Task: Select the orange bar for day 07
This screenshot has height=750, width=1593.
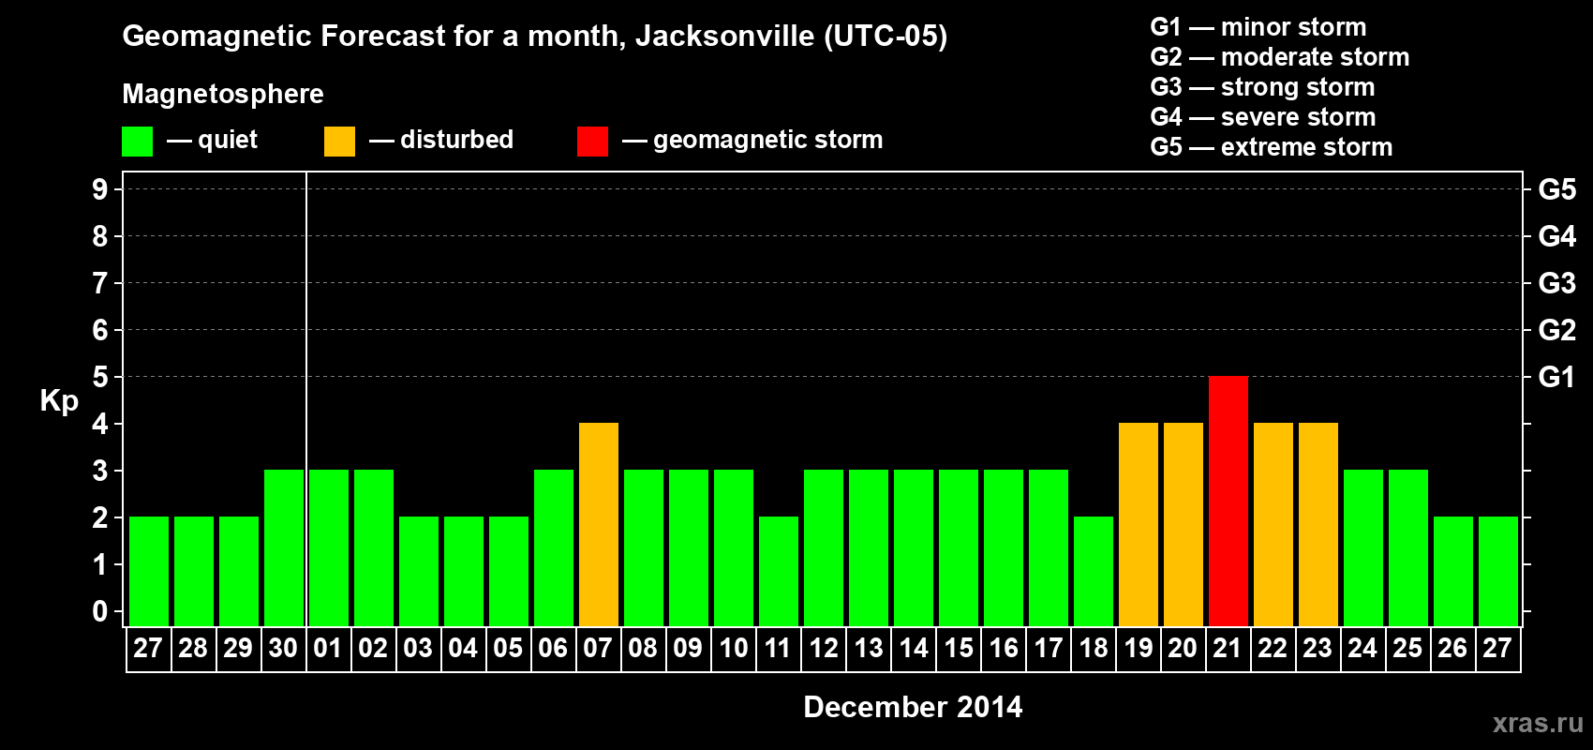Action: pyautogui.click(x=599, y=524)
